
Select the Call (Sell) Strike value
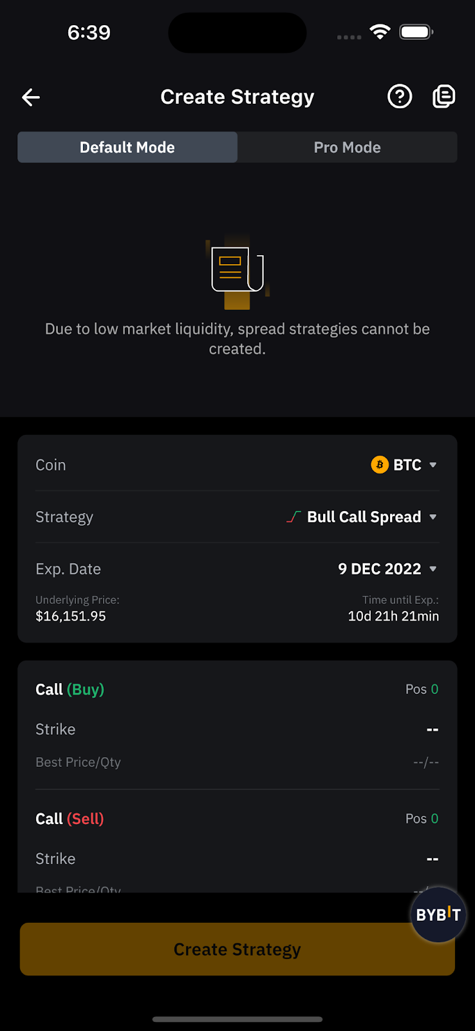[432, 859]
